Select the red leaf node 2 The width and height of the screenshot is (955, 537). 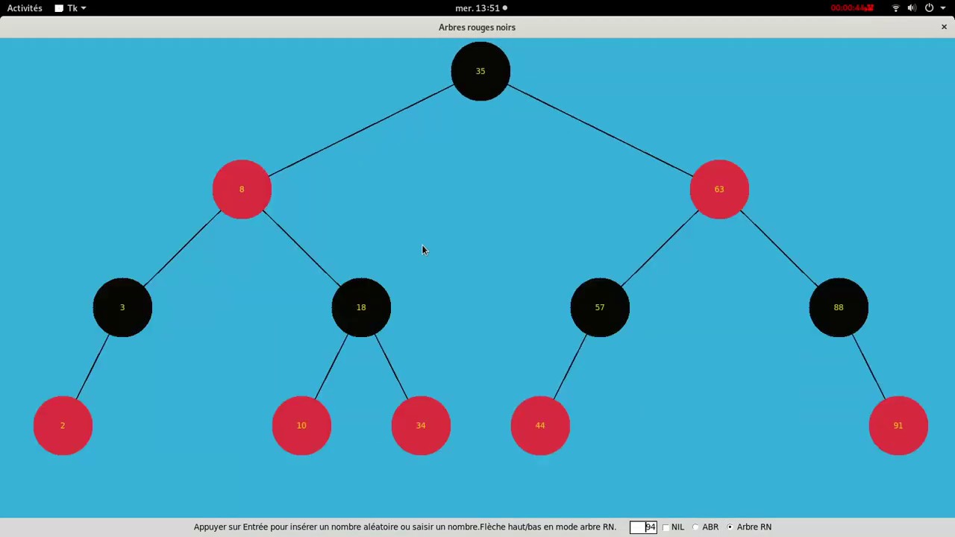pos(63,425)
